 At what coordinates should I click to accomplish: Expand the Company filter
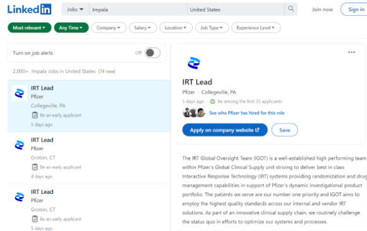109,28
